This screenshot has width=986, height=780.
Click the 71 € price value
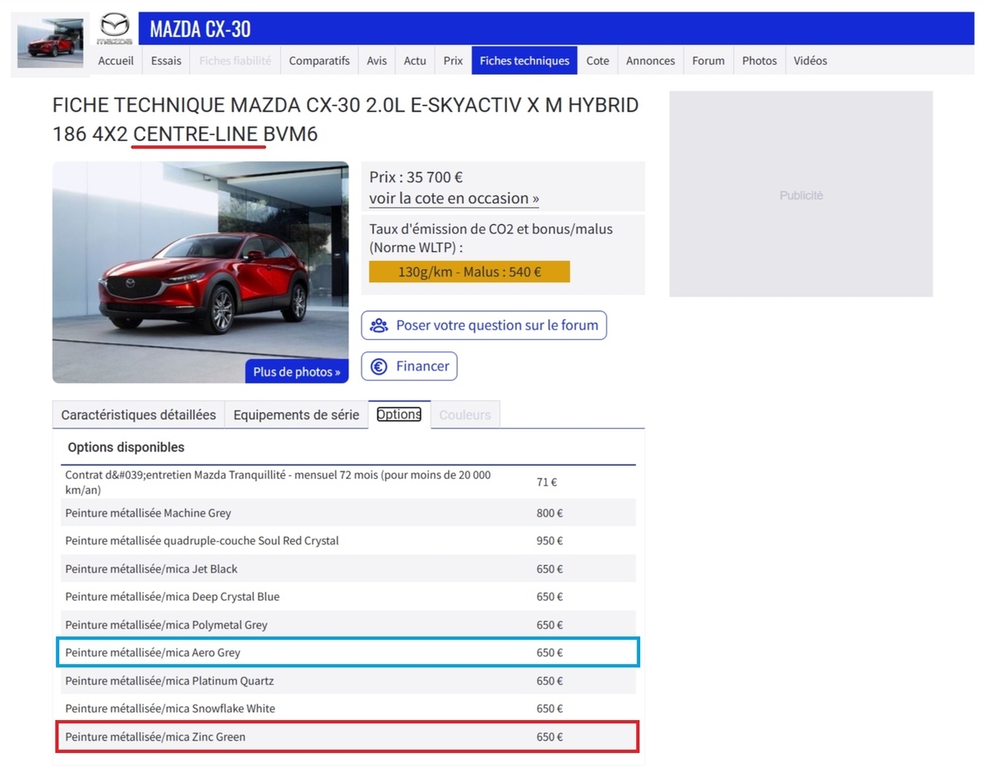pyautogui.click(x=547, y=482)
